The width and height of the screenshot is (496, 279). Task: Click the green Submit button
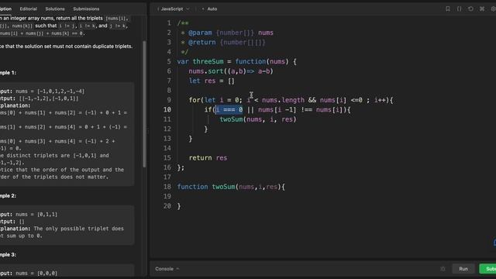[487, 269]
